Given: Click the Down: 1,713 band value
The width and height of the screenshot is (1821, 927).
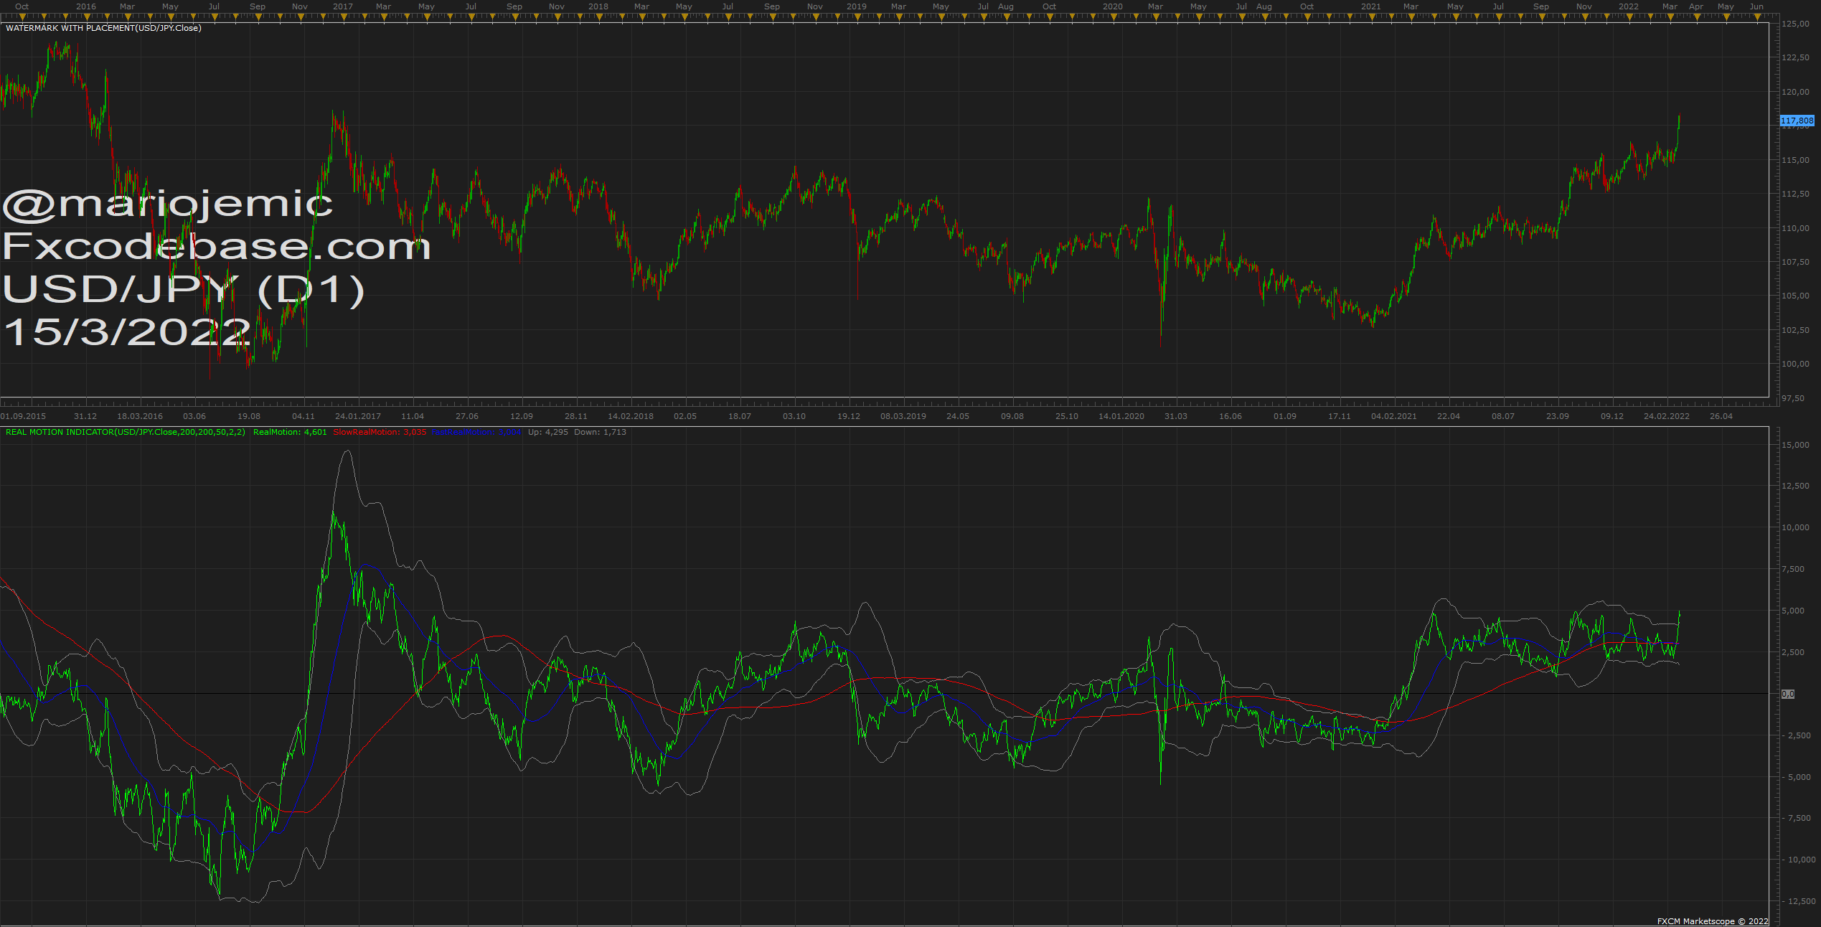Looking at the screenshot, I should click(x=601, y=432).
